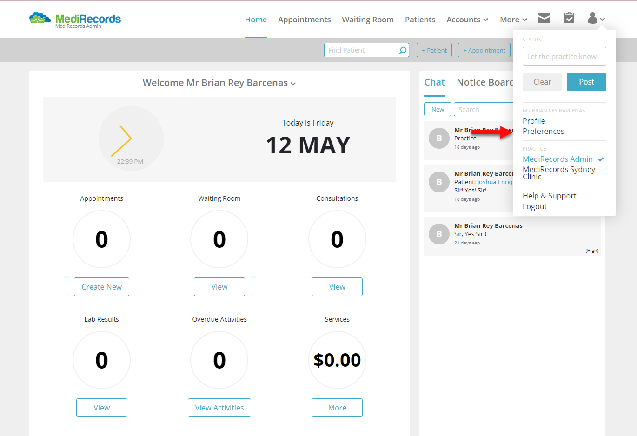Image resolution: width=637 pixels, height=436 pixels.
Task: Open the Appointments page
Action: pyautogui.click(x=305, y=20)
